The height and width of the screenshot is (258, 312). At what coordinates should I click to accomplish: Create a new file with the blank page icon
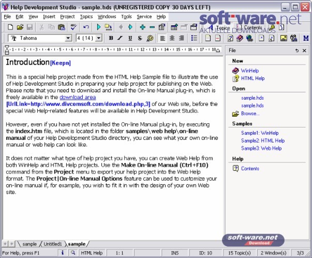click(10, 27)
